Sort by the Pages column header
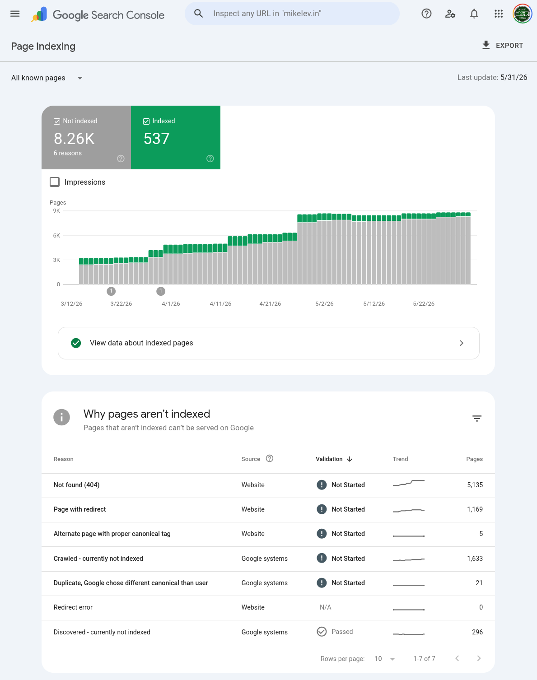537x680 pixels. point(474,459)
